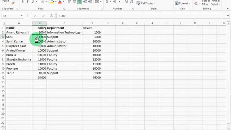This screenshot has height=130, width=231.
Task: Apply accounting dollar format
Action: point(107,2)
